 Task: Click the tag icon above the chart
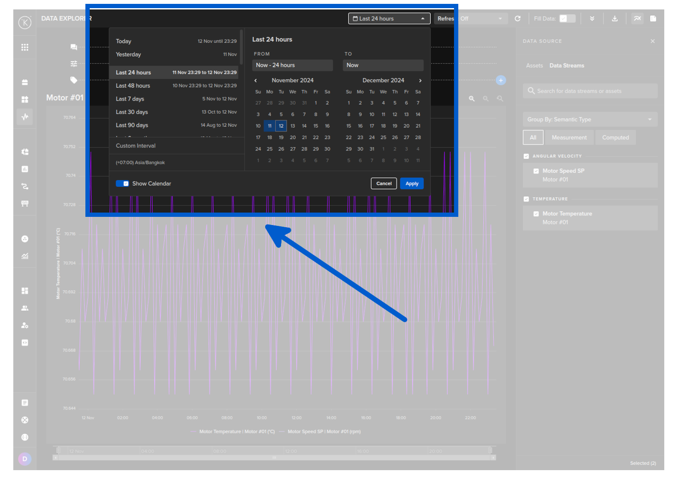point(74,80)
